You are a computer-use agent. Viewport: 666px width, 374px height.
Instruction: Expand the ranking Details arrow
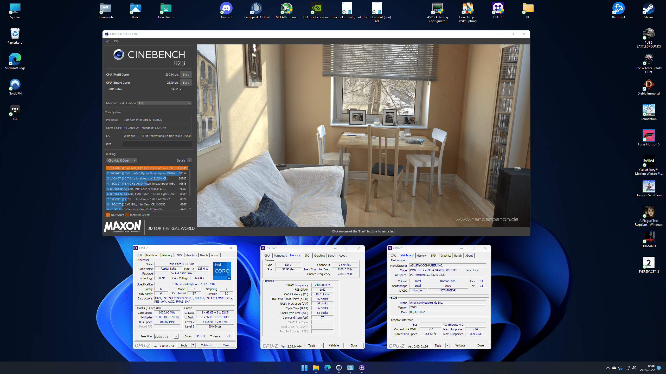pyautogui.click(x=189, y=161)
